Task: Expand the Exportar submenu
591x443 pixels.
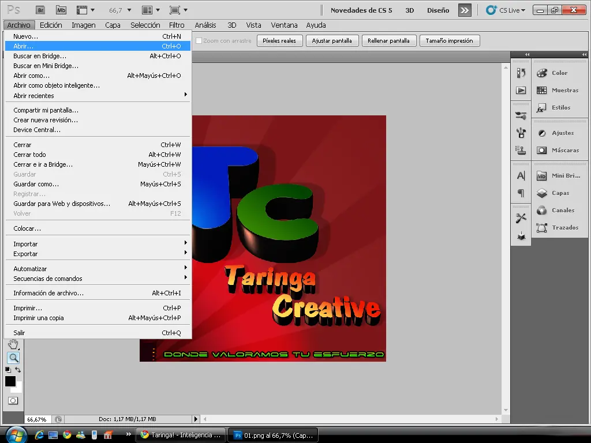Action: [98, 254]
